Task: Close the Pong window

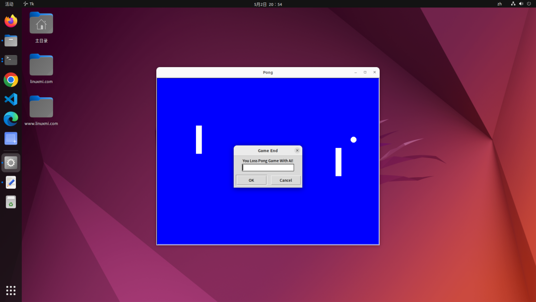Action: pyautogui.click(x=375, y=73)
